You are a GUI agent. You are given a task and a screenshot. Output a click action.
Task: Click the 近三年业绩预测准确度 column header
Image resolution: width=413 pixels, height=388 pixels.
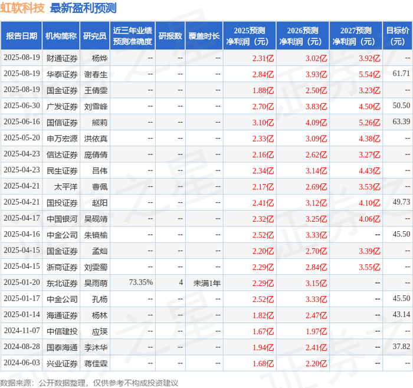(133, 36)
